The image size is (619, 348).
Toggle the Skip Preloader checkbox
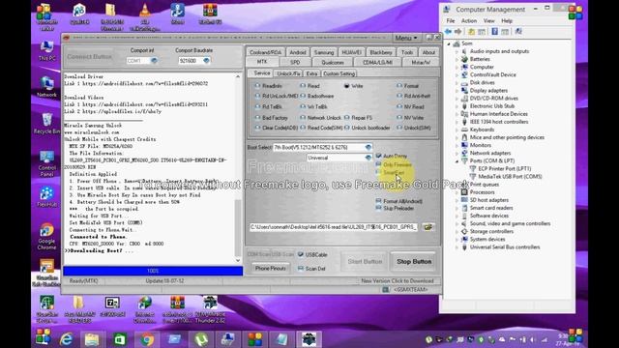pyautogui.click(x=378, y=208)
